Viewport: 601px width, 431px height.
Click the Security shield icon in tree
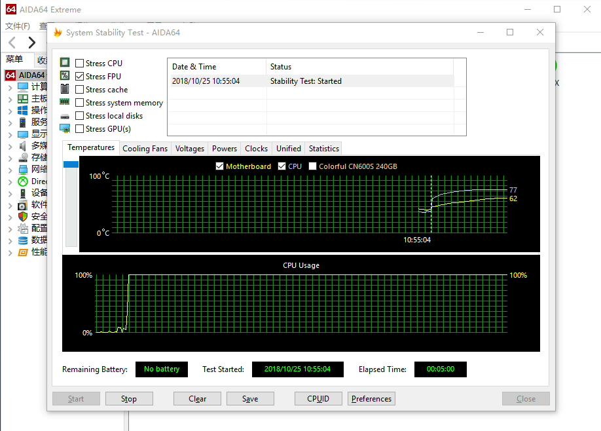(23, 217)
